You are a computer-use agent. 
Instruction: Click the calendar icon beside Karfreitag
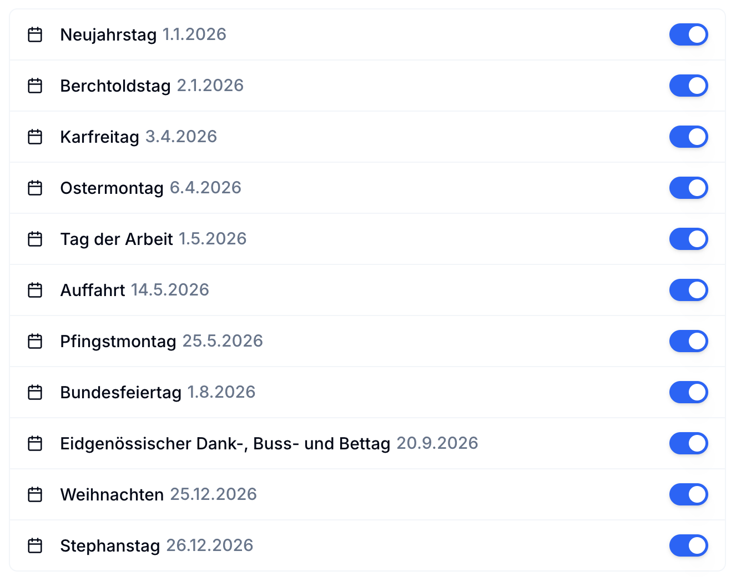[35, 137]
